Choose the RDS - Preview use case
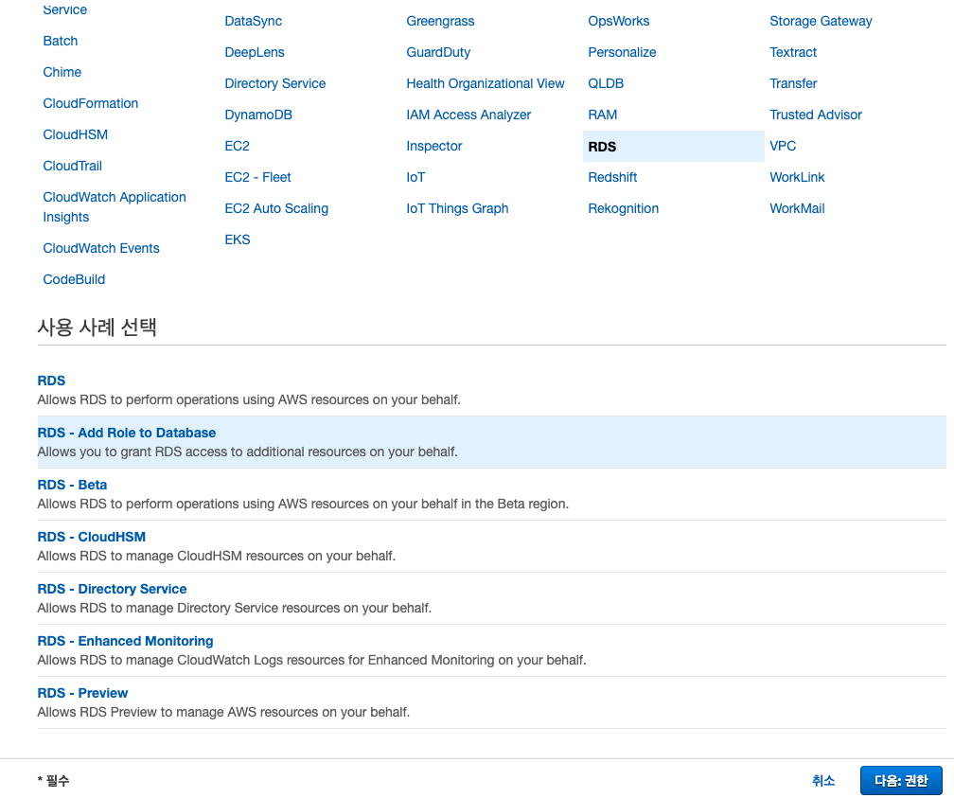The image size is (954, 798). (82, 693)
